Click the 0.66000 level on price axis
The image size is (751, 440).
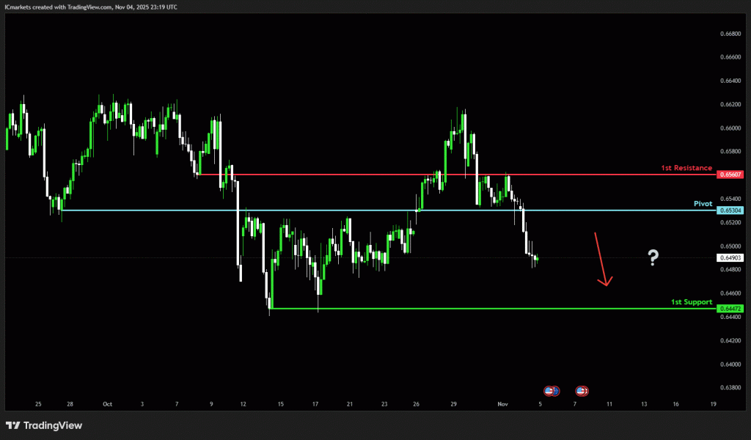(730, 128)
